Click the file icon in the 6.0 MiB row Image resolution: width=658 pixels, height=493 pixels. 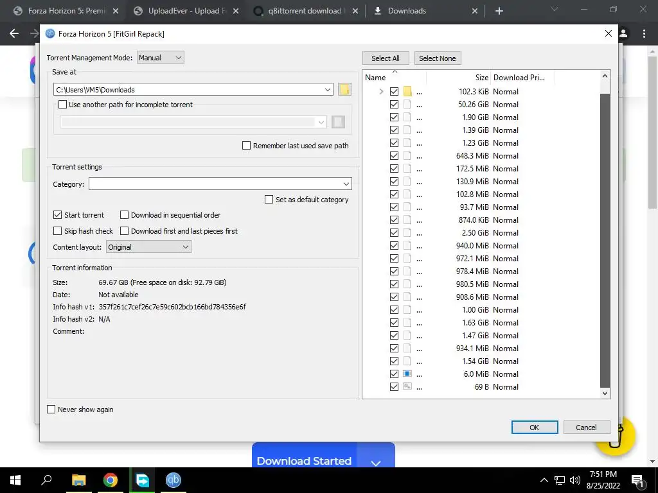[x=407, y=374]
